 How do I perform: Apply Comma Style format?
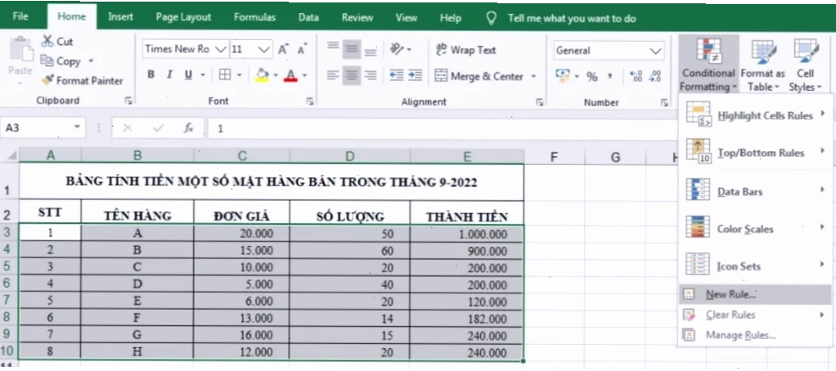pyautogui.click(x=609, y=76)
